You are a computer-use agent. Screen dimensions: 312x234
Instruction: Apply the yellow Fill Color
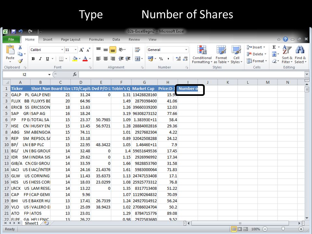pos(75,59)
